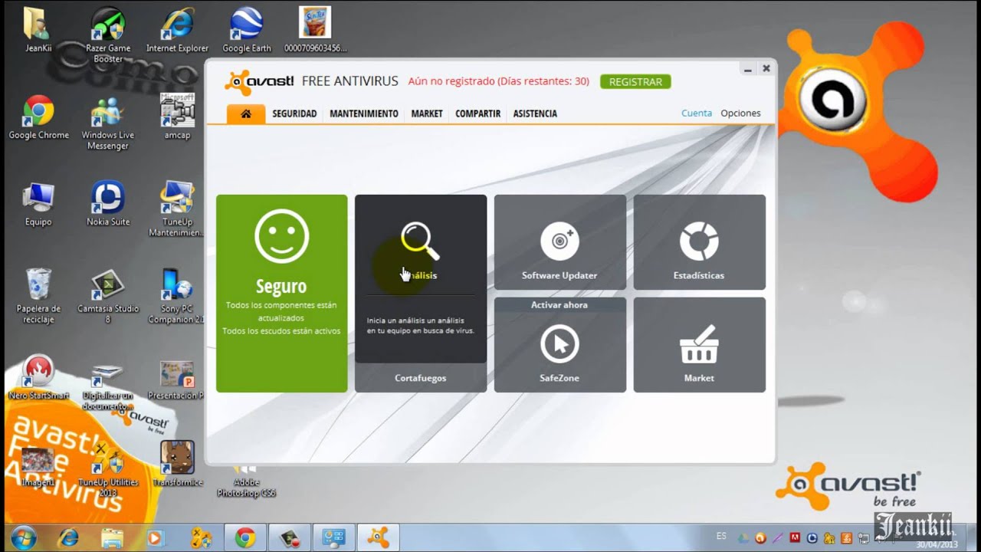Open the Software Updater disc icon
Screen dimensions: 981x552
coord(559,241)
